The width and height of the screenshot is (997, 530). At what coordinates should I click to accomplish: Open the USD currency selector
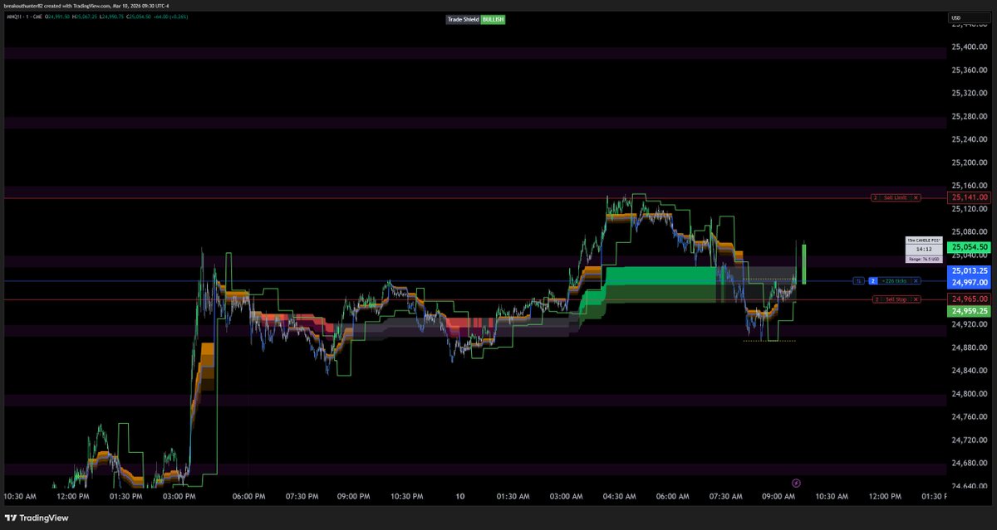pos(970,17)
